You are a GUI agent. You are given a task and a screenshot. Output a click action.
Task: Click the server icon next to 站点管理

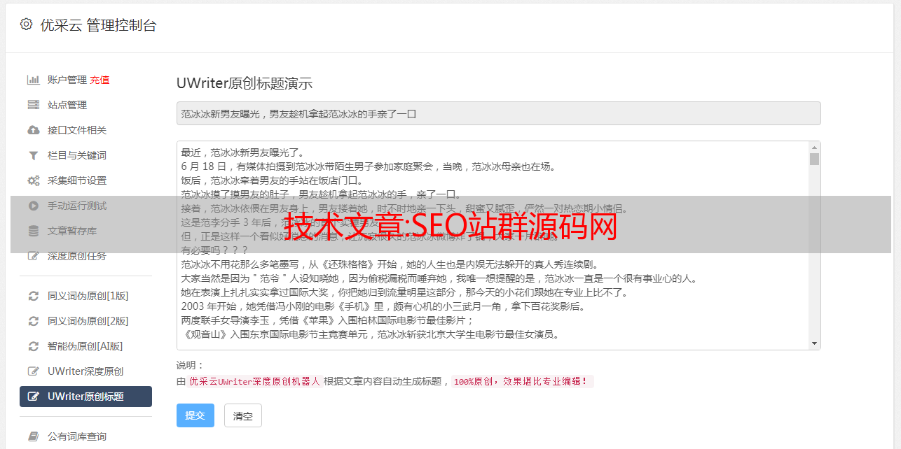(x=33, y=105)
